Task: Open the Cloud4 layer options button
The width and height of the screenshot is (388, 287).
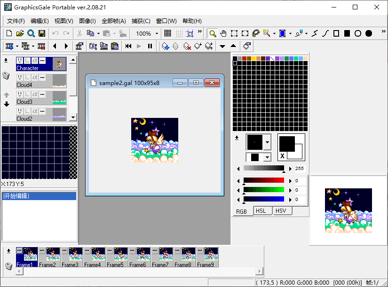Action: coord(42,78)
